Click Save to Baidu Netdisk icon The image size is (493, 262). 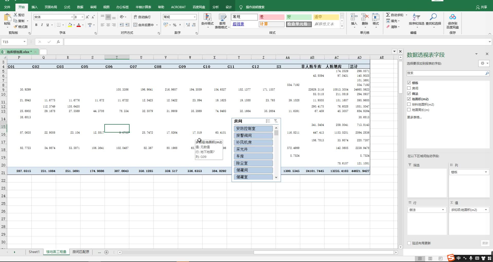click(x=453, y=17)
